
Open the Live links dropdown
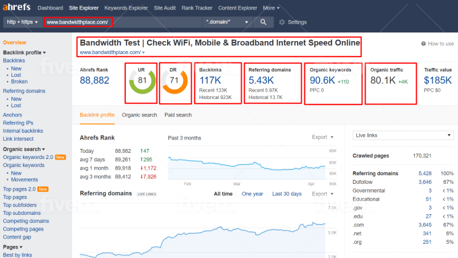(403, 135)
